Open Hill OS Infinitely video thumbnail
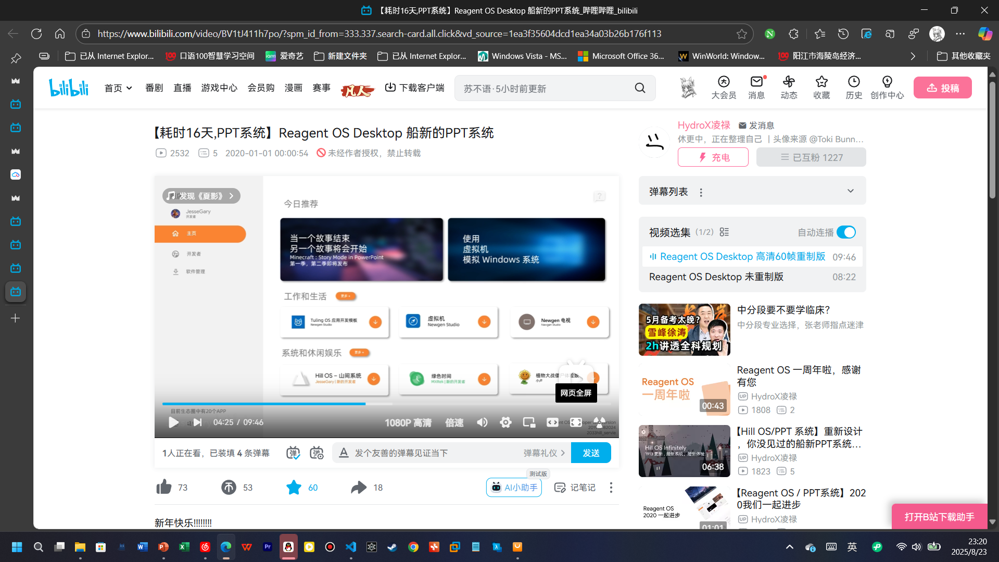This screenshot has width=999, height=562. click(684, 451)
